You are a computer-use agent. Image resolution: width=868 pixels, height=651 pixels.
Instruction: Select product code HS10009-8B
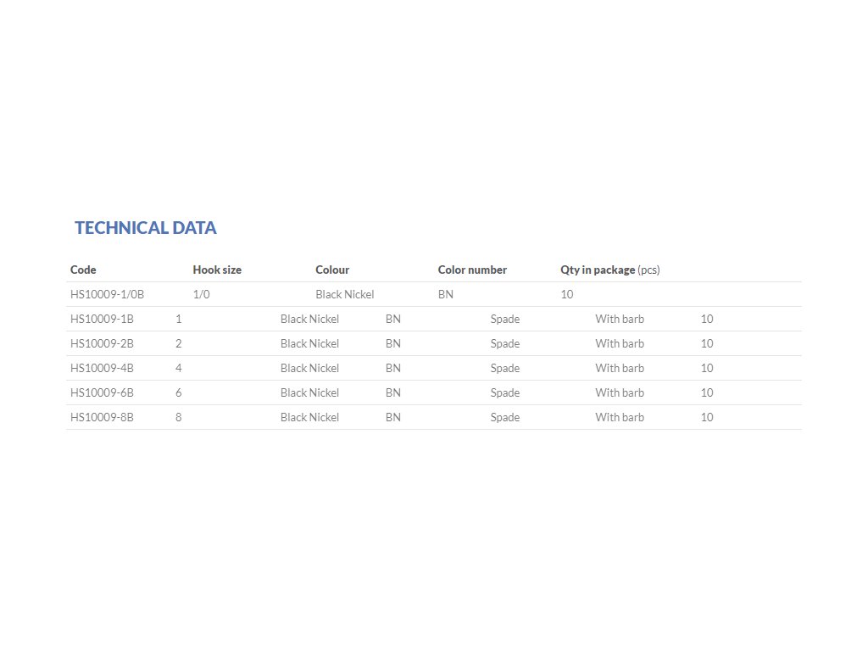pyautogui.click(x=102, y=417)
